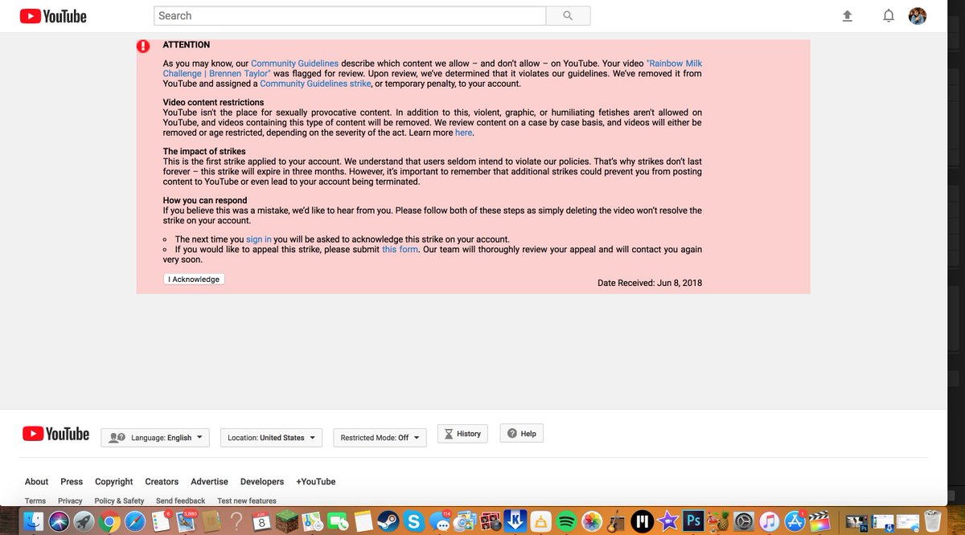Viewport: 965px width, 535px height.
Task: Click the red attention warning icon
Action: pyautogui.click(x=143, y=47)
